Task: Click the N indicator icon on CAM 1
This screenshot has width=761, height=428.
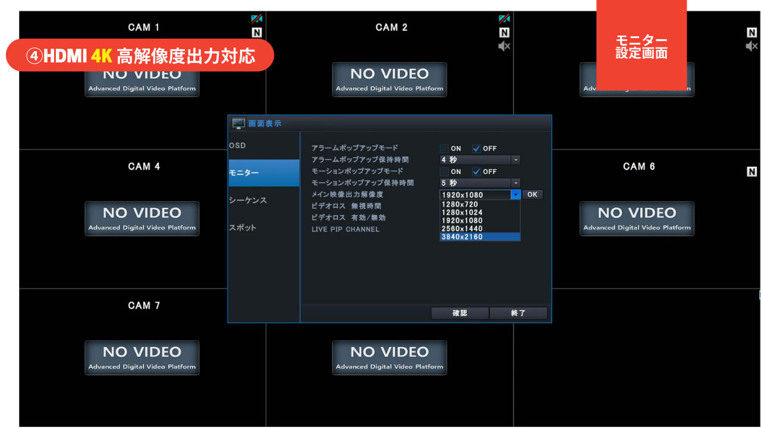Action: pyautogui.click(x=257, y=33)
